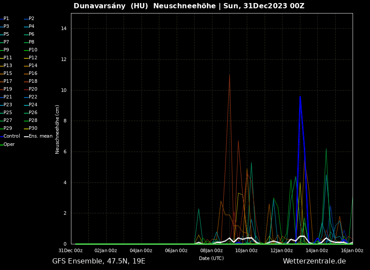Toggle the Ens. mean legend entry
The height and width of the screenshot is (270, 370).
[40, 136]
